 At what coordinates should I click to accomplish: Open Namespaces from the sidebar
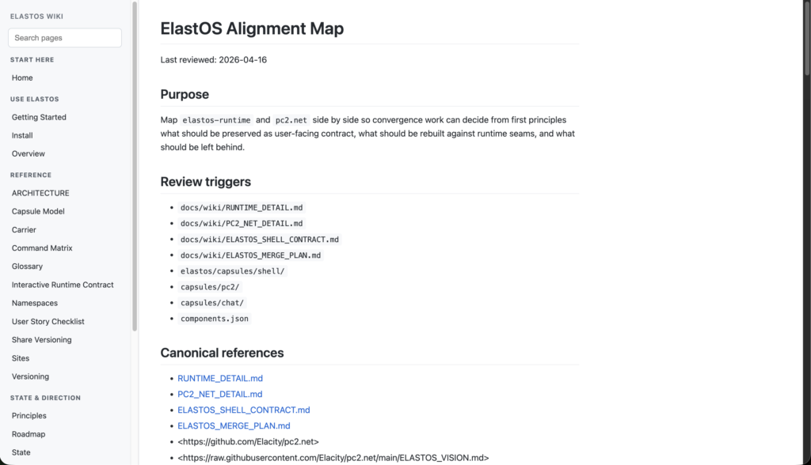pos(35,303)
